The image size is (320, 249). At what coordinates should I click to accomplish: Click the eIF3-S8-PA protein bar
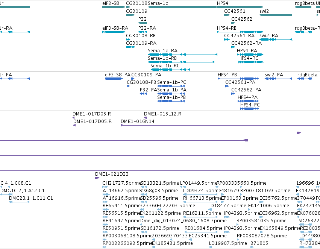(x=114, y=79)
